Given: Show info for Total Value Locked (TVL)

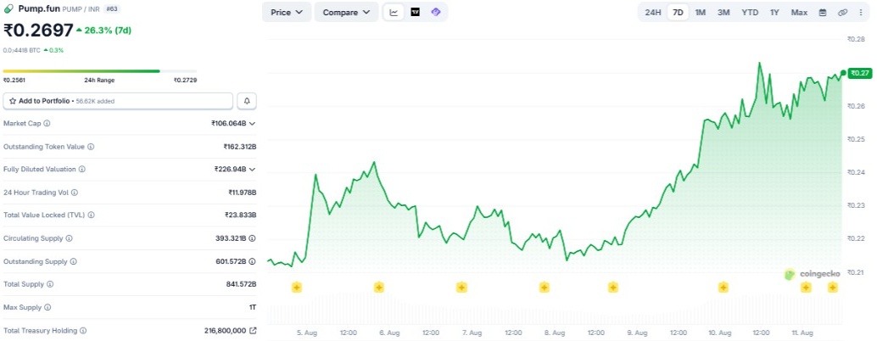Looking at the screenshot, I should point(91,215).
